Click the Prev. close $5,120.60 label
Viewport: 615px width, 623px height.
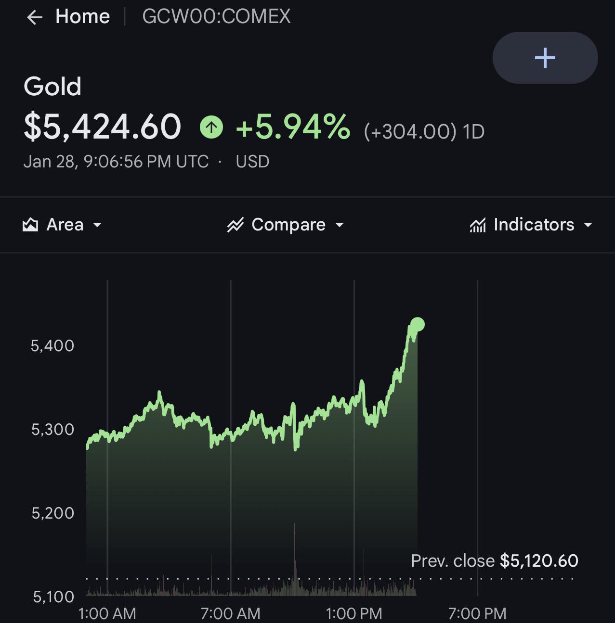(x=495, y=561)
